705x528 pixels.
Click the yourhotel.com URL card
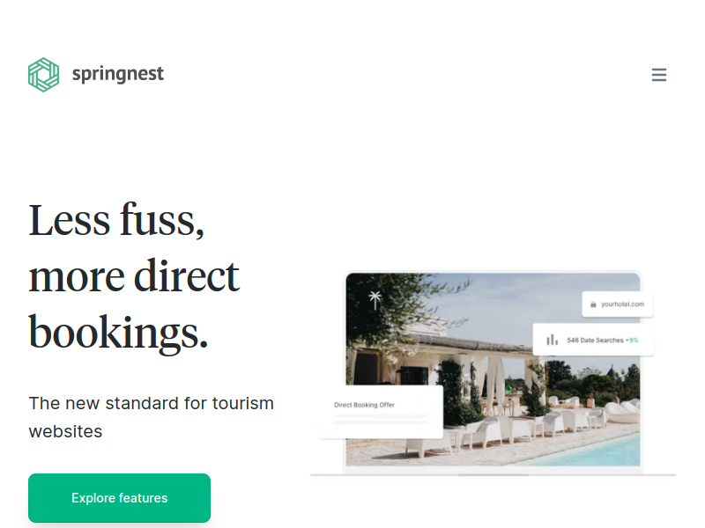[x=617, y=304]
